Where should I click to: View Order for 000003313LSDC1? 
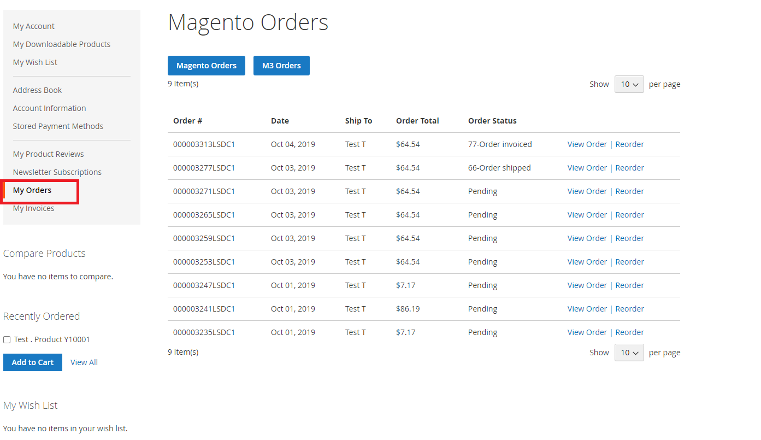coord(587,144)
